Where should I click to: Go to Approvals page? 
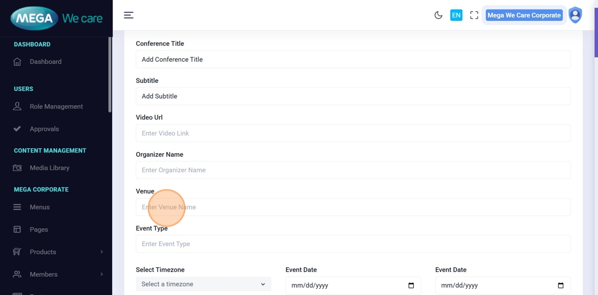tap(44, 129)
